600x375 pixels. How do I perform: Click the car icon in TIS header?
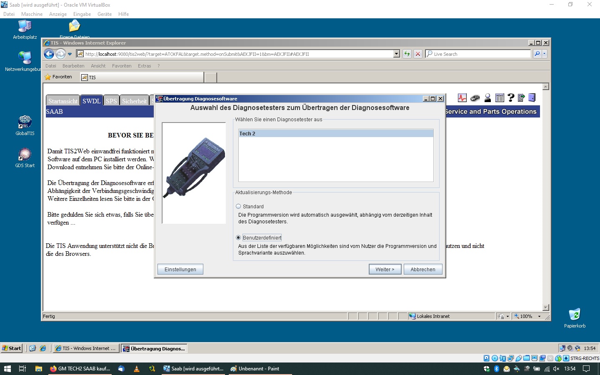[x=475, y=98]
